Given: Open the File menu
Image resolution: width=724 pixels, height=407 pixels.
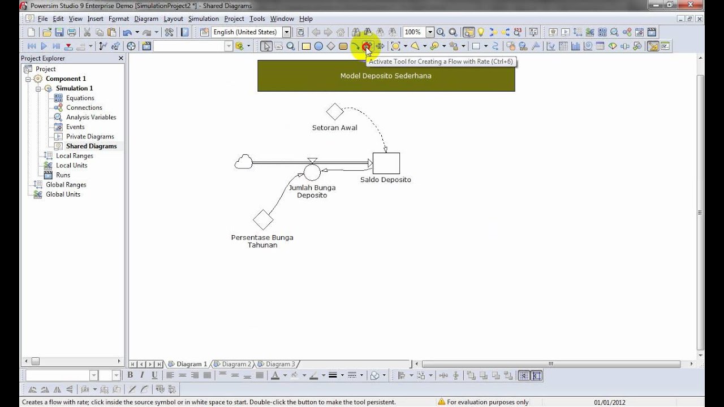Looking at the screenshot, I should [x=42, y=19].
